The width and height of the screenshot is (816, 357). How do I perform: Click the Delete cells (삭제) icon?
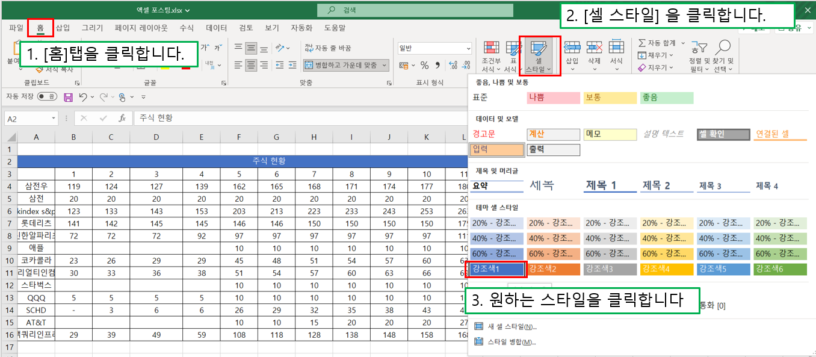[595, 48]
